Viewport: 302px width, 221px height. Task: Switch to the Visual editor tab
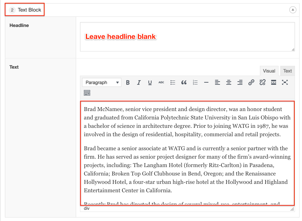[269, 71]
